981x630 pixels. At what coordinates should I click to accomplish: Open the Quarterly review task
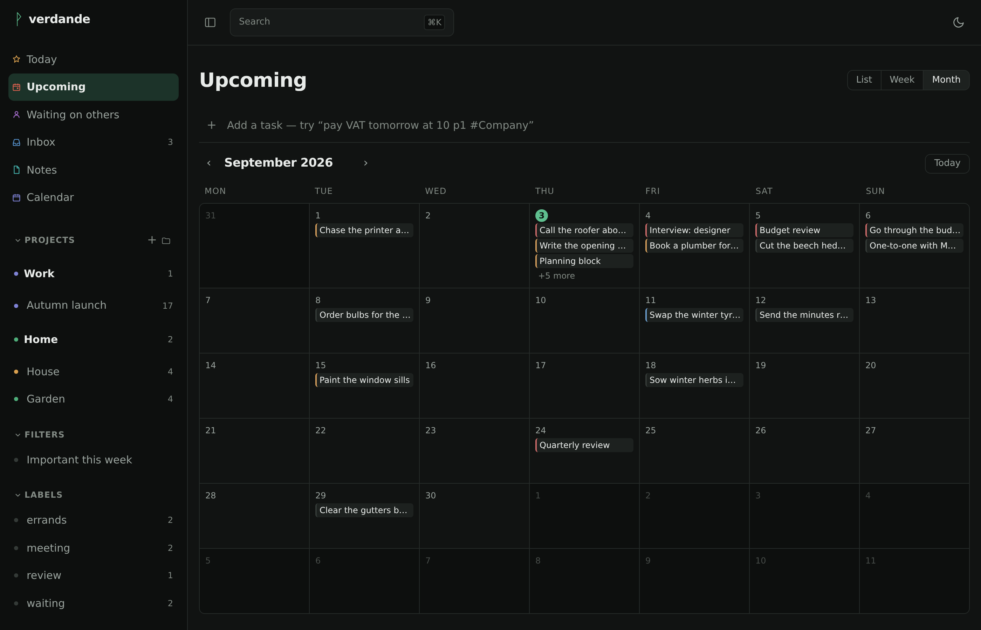(x=584, y=445)
